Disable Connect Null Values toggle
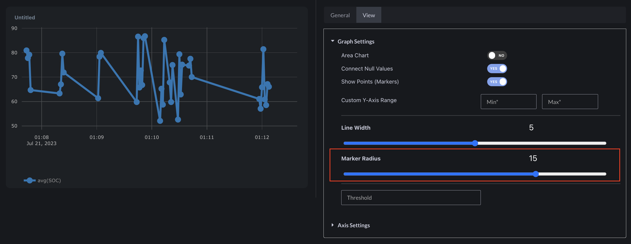Screen dimensions: 631x244 (497, 68)
